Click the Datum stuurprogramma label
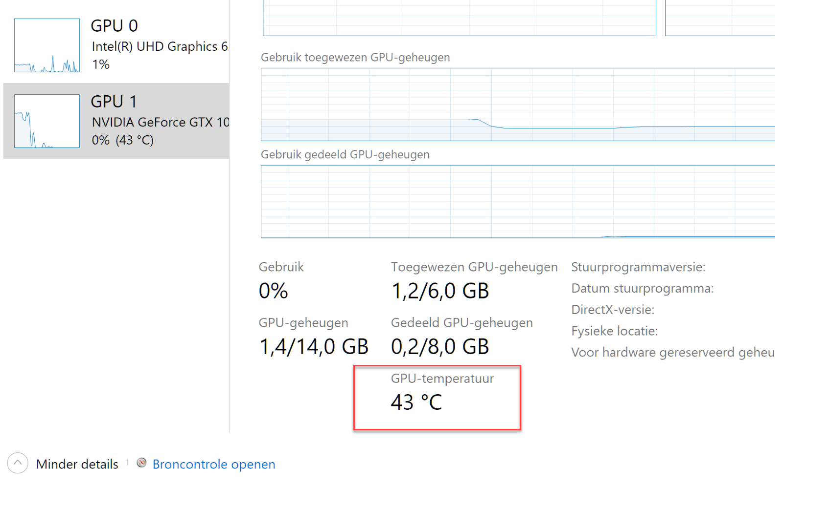 (642, 289)
